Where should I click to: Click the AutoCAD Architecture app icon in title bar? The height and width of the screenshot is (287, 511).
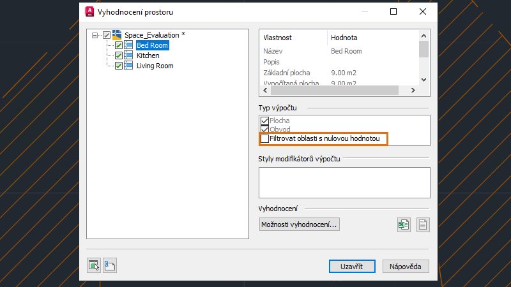click(89, 11)
